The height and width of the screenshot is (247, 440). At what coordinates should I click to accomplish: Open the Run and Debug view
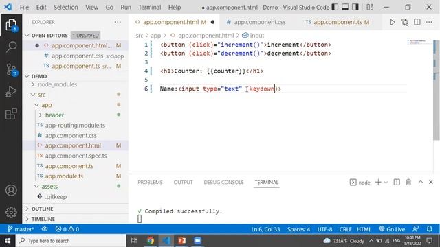click(x=11, y=91)
